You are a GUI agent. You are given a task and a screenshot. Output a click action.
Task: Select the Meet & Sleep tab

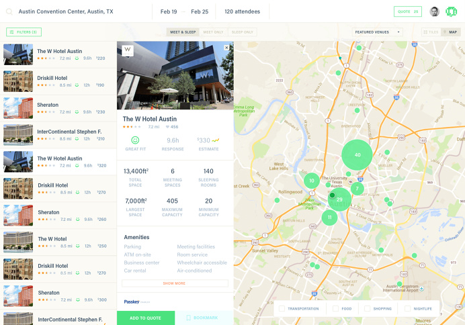tap(183, 32)
